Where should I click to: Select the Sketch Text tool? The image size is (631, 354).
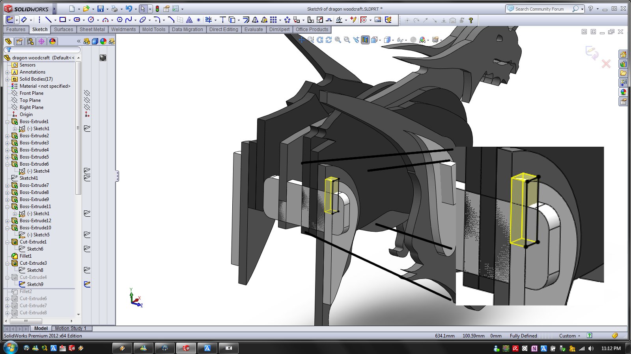click(x=189, y=20)
